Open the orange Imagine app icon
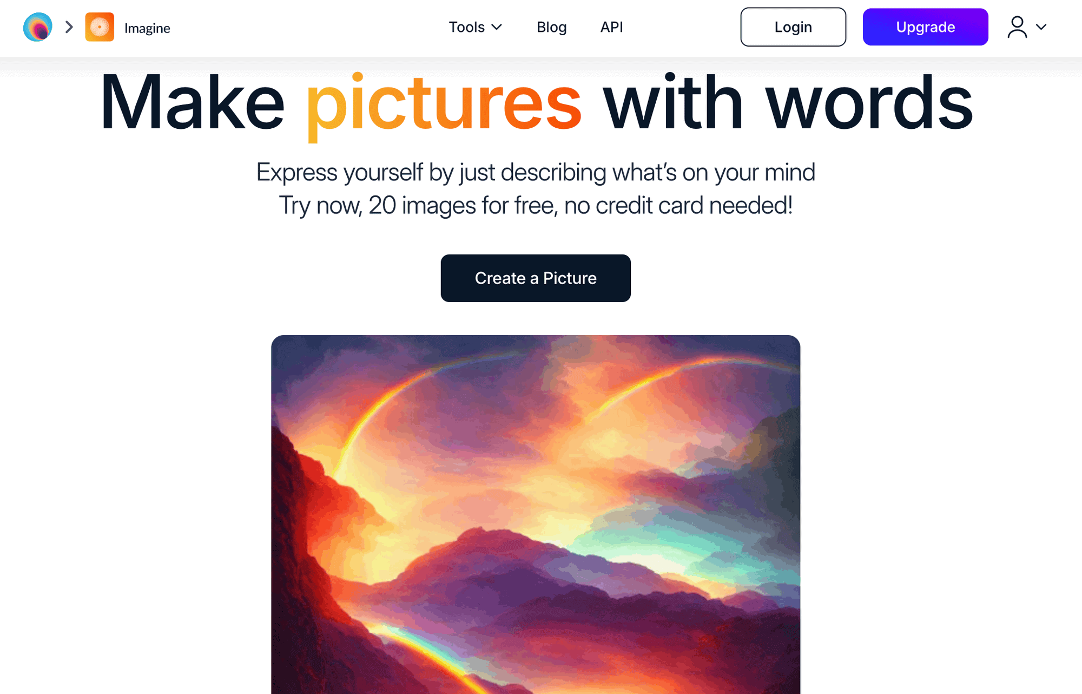The width and height of the screenshot is (1082, 694). point(100,27)
